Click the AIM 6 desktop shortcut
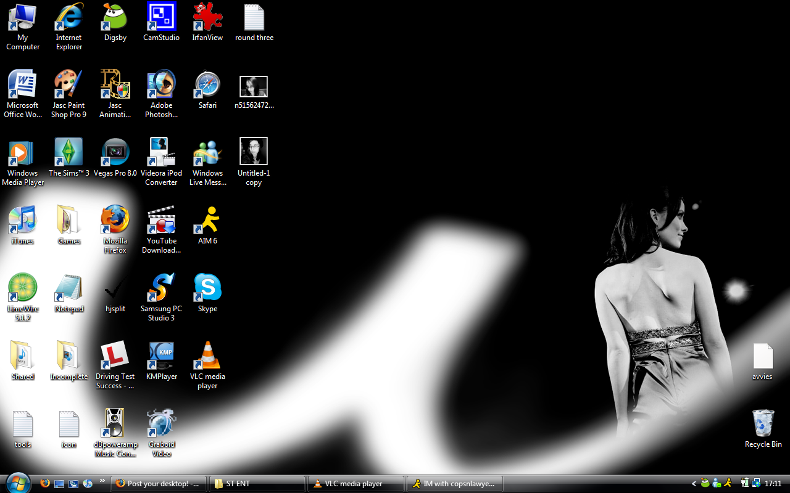 (x=207, y=221)
